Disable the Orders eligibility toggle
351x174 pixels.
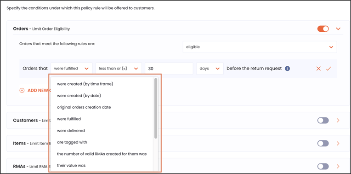[323, 29]
